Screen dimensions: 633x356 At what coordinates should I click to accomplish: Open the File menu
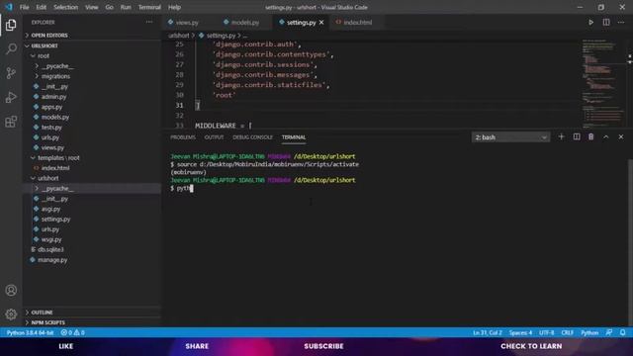24,7
